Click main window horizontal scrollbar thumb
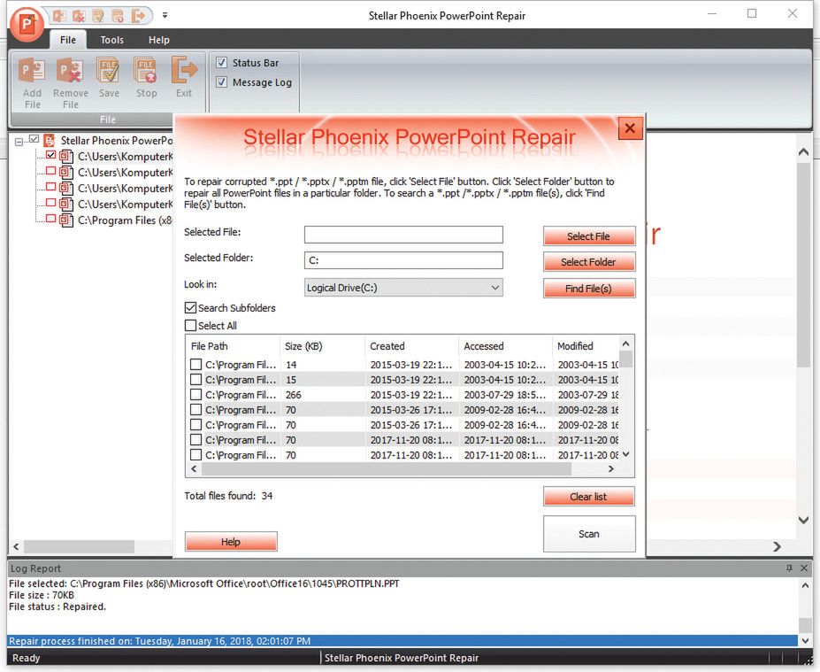The width and height of the screenshot is (820, 672). [x=79, y=547]
